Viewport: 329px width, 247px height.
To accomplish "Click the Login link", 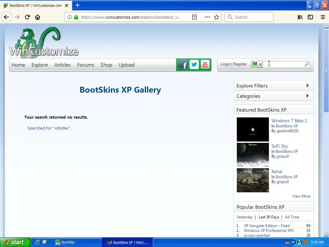I will coord(225,64).
